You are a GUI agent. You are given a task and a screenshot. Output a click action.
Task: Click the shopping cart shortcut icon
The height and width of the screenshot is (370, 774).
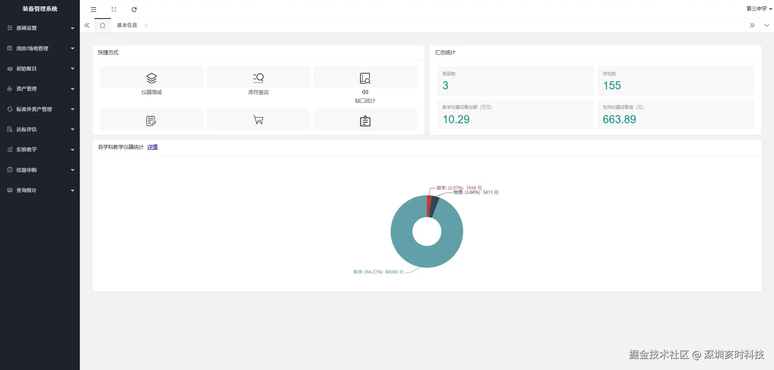[258, 120]
